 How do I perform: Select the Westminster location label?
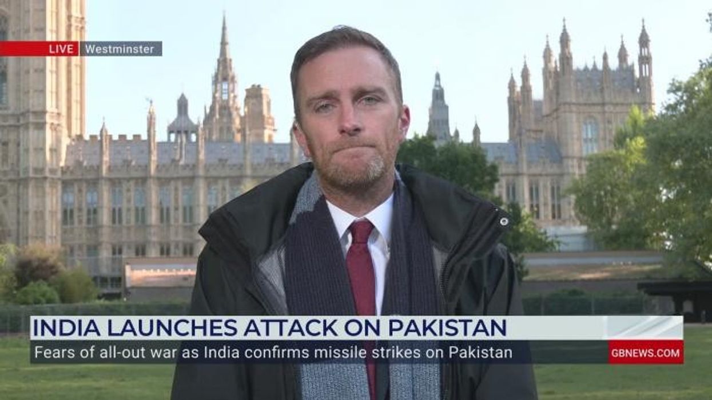(120, 49)
